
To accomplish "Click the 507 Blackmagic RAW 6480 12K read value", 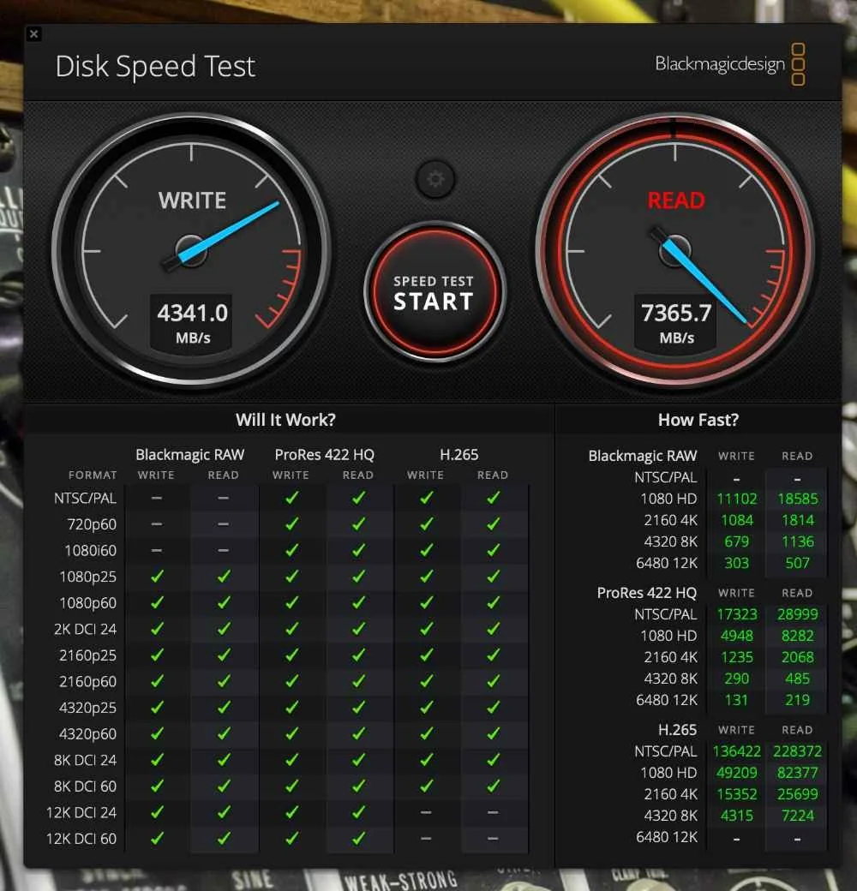I will pos(797,563).
